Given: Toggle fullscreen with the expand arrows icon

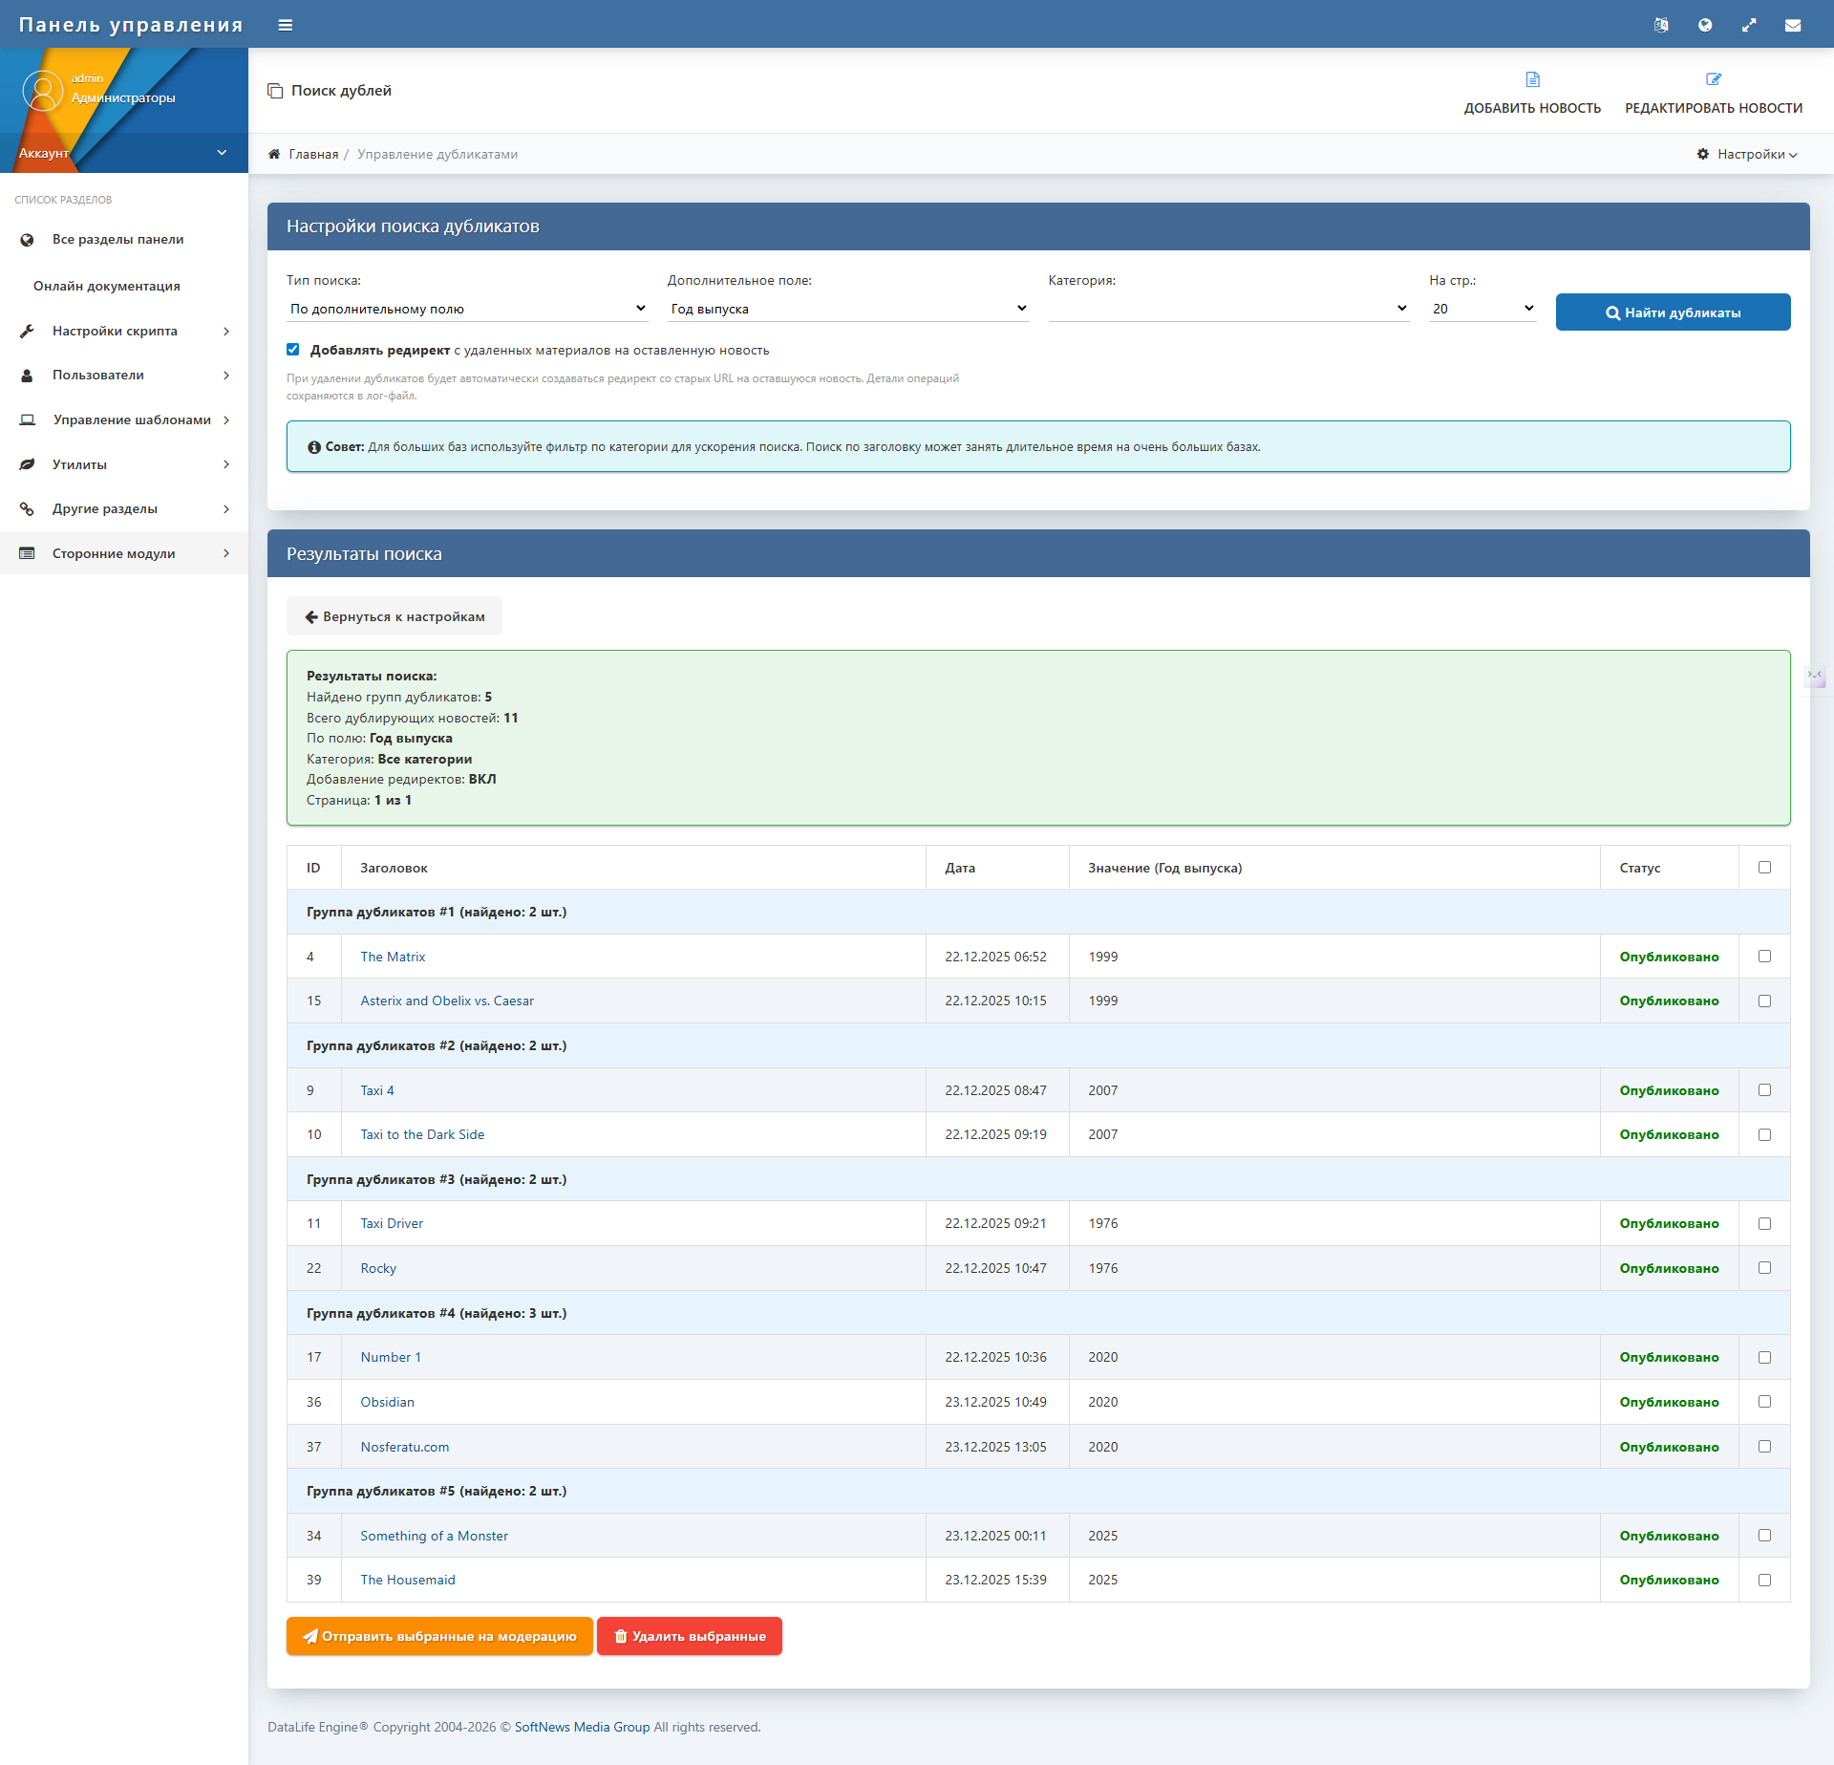Looking at the screenshot, I should pyautogui.click(x=1749, y=25).
